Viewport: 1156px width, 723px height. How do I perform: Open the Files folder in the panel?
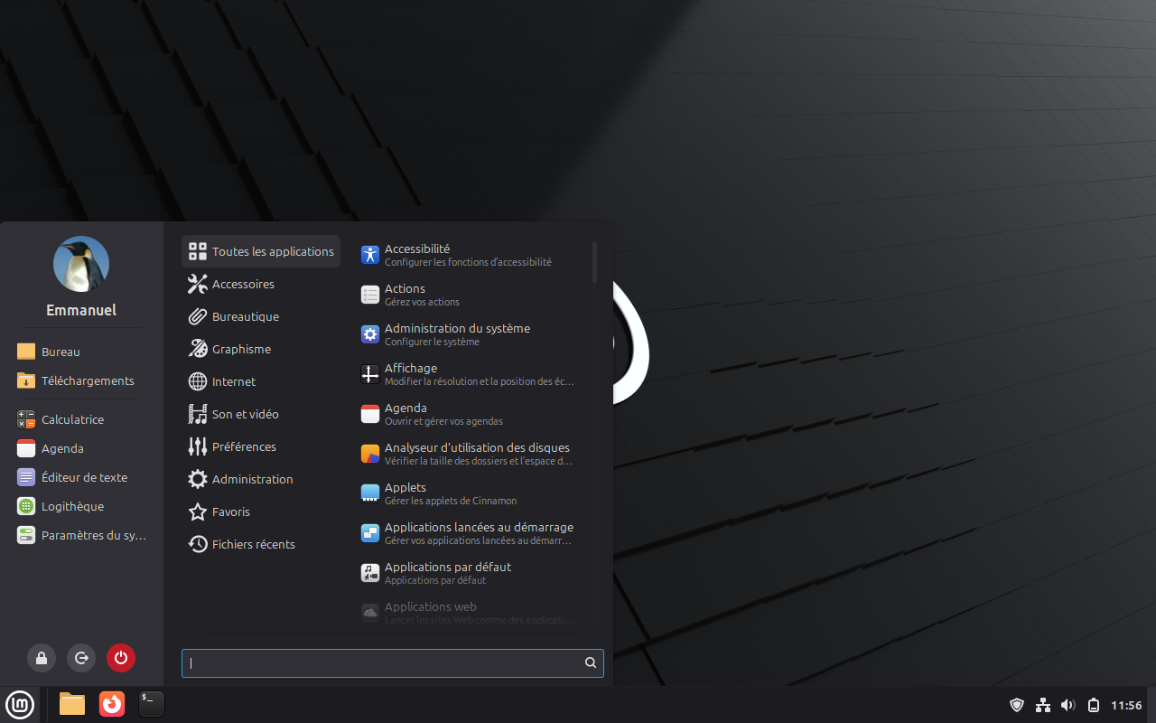72,703
